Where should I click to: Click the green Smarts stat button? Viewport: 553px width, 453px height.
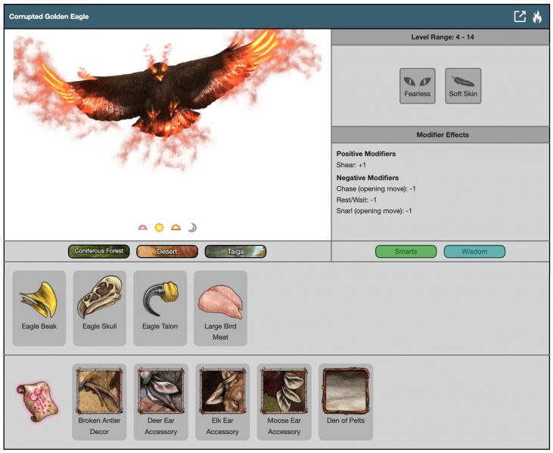pyautogui.click(x=405, y=251)
